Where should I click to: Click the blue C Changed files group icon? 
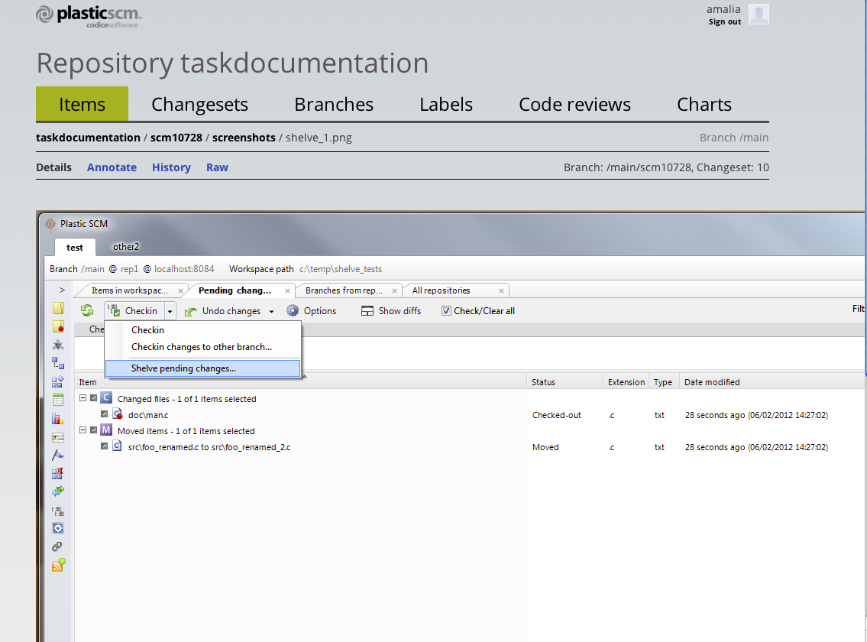[x=107, y=398]
